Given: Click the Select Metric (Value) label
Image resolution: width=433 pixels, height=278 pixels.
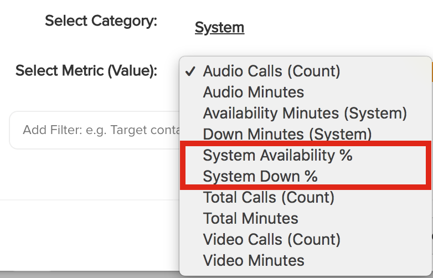Looking at the screenshot, I should pyautogui.click(x=86, y=71).
